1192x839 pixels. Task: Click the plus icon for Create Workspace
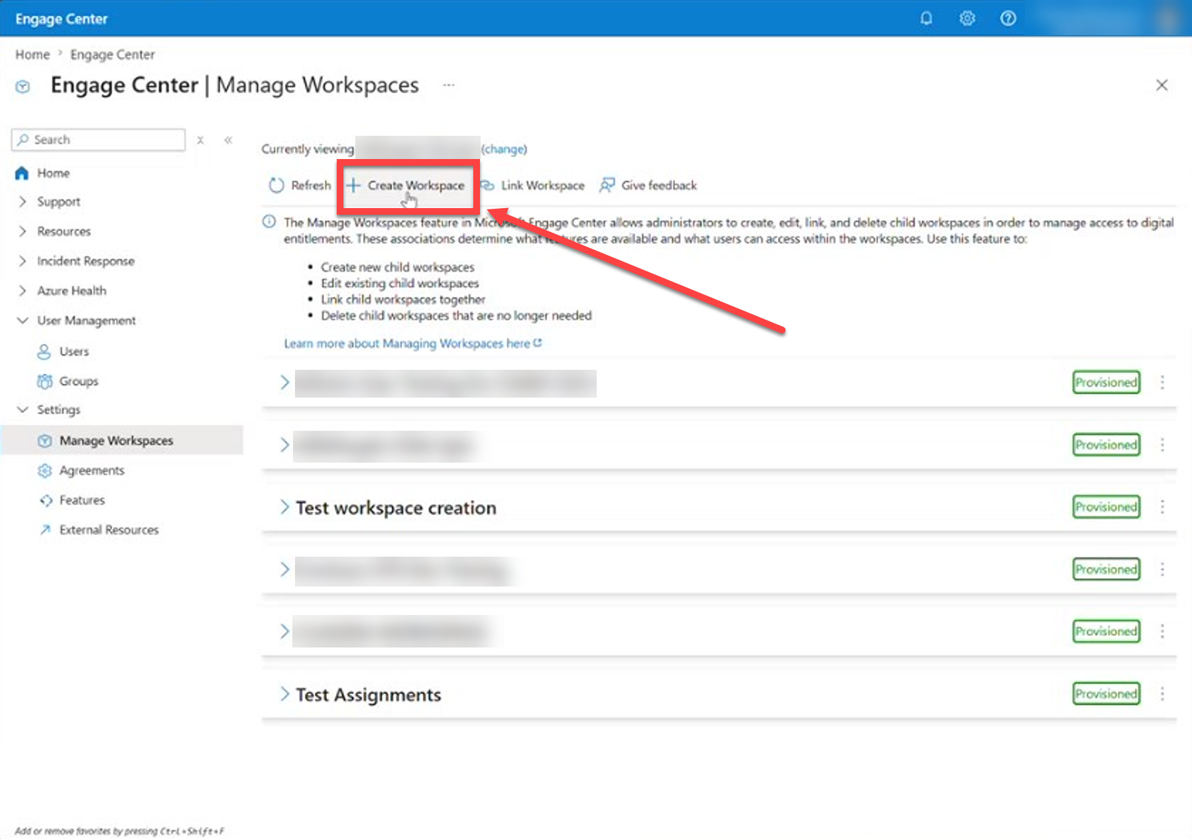pos(353,186)
